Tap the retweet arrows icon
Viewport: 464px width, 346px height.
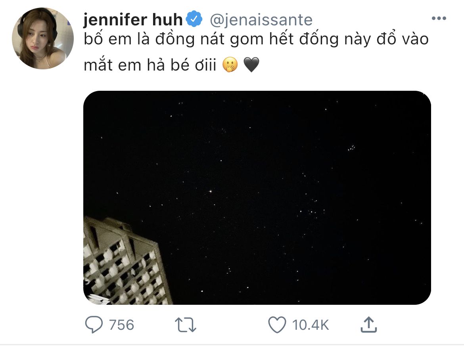(x=186, y=325)
